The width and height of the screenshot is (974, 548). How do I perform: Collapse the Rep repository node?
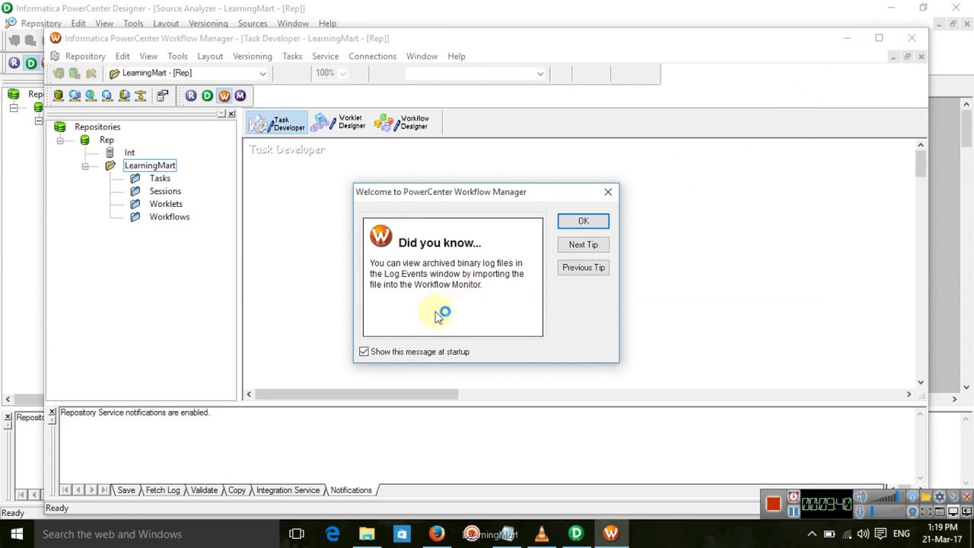coord(59,140)
